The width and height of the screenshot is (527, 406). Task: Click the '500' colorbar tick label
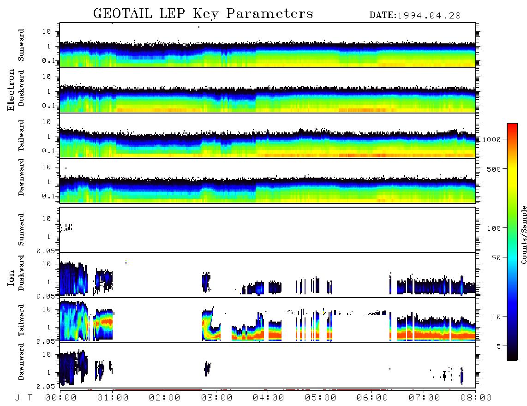coord(494,169)
